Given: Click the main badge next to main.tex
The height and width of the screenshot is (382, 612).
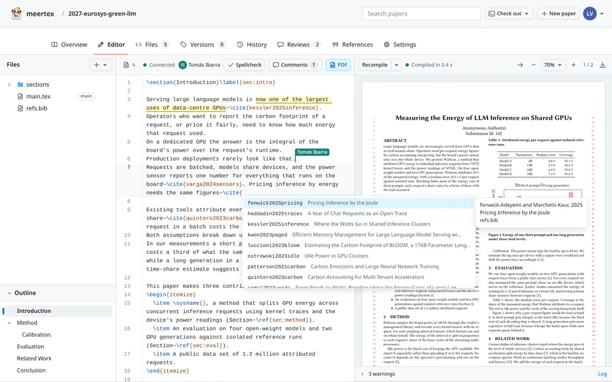Looking at the screenshot, I should (x=86, y=96).
